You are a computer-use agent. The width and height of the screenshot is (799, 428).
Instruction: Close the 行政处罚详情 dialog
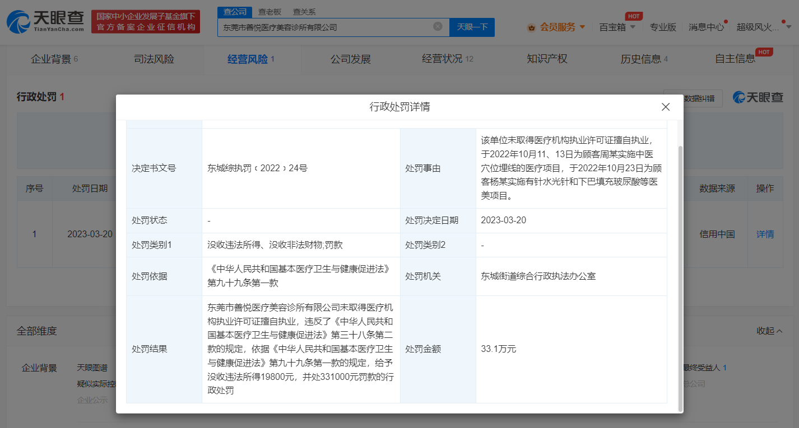[x=666, y=107]
